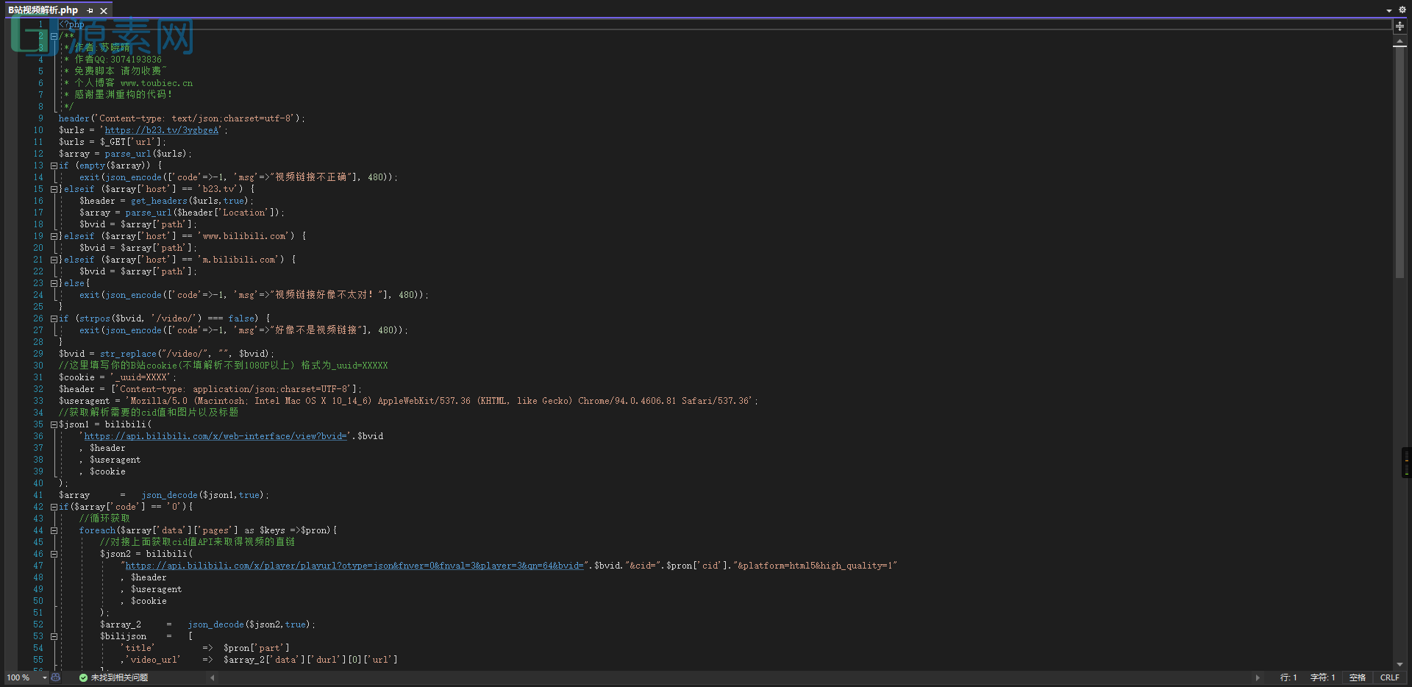The width and height of the screenshot is (1412, 687).
Task: Click the vertical scrollbar up arrow
Action: tap(1399, 42)
